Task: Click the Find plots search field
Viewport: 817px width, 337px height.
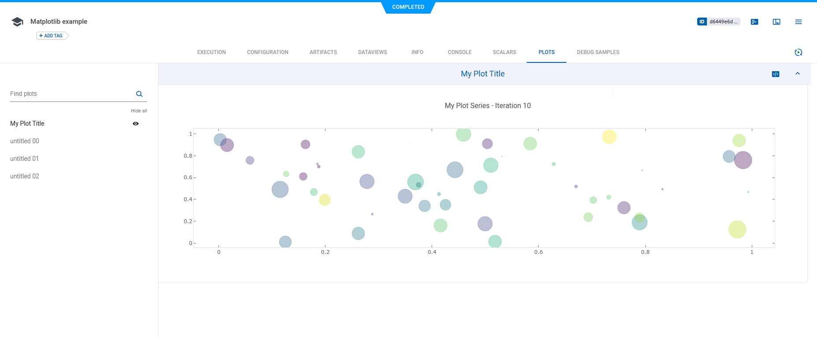Action: pyautogui.click(x=70, y=94)
